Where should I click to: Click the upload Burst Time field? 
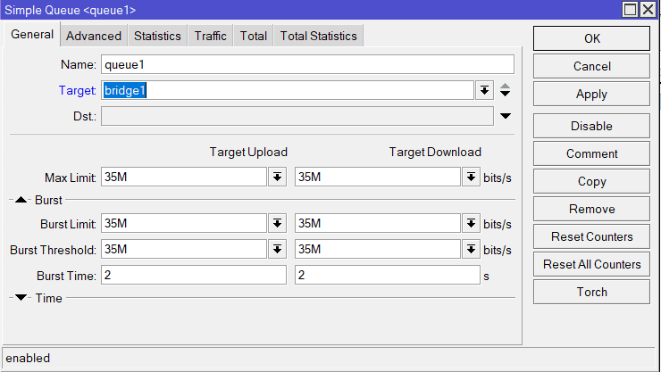pyautogui.click(x=193, y=276)
